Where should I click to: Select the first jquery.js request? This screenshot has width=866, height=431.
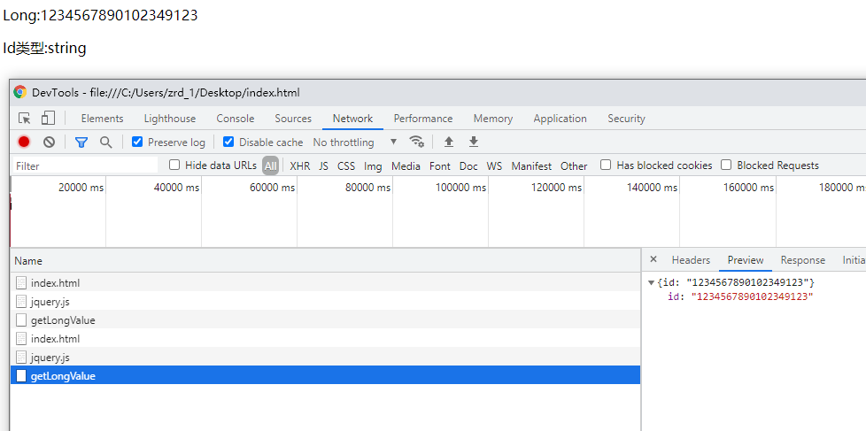point(325,301)
